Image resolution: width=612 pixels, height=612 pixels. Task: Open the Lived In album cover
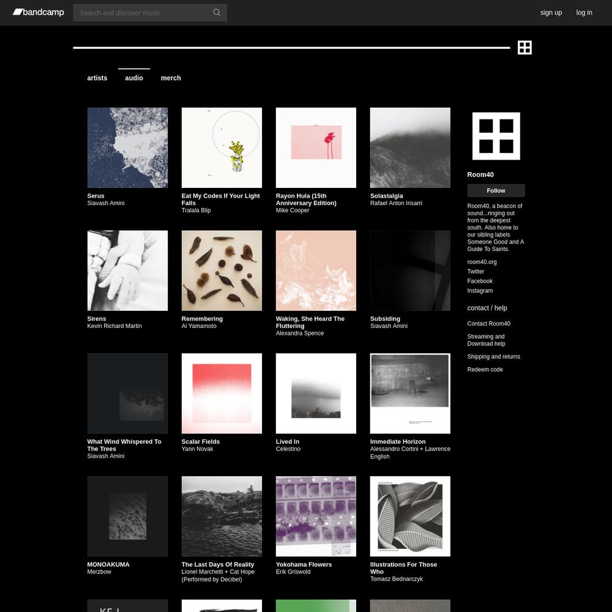[316, 394]
